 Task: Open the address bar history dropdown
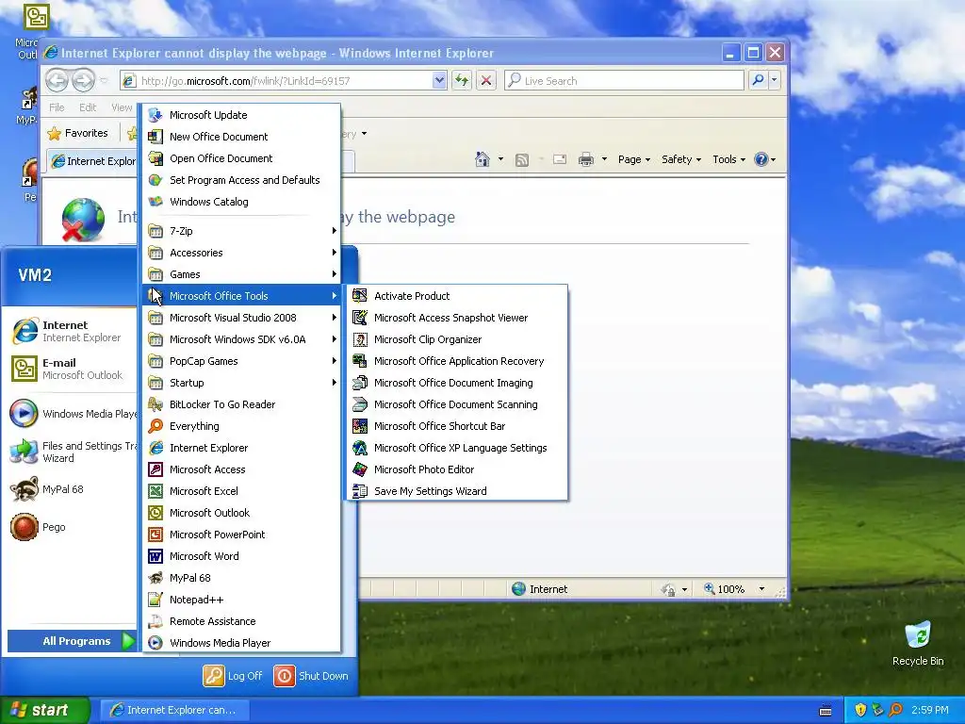coord(439,81)
